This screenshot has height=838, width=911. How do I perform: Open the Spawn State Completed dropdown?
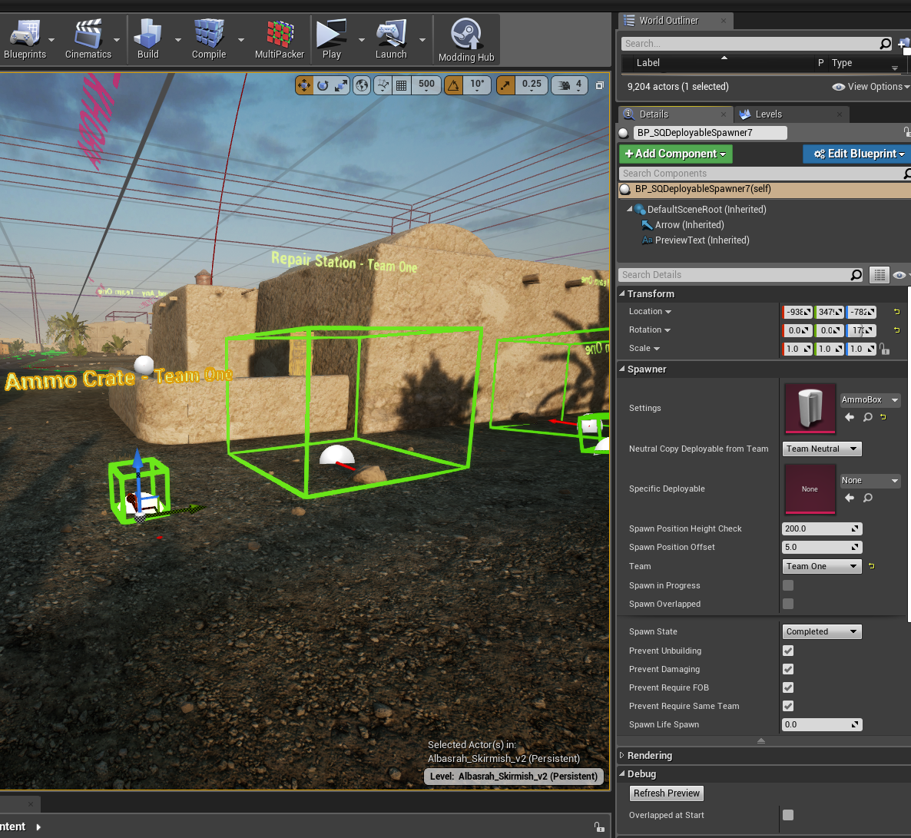822,631
